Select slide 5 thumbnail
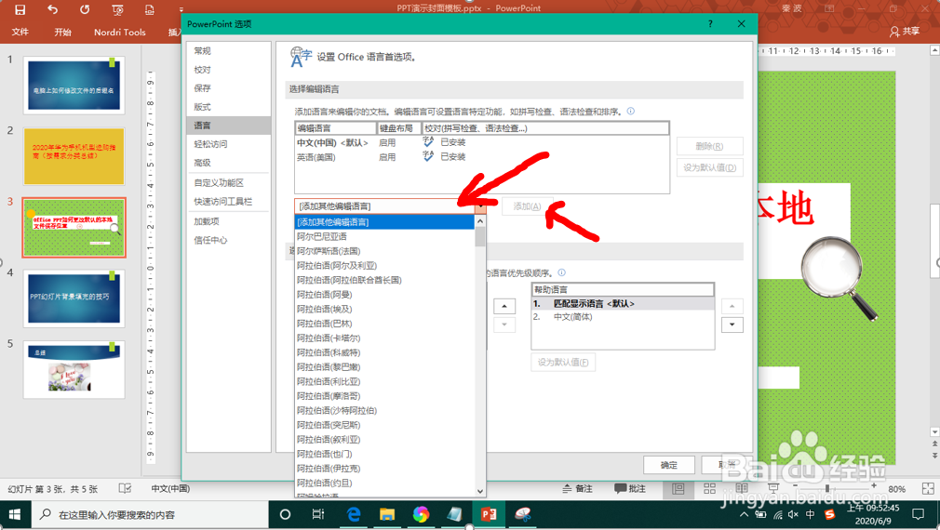Screen dimensions: 940x530 tap(74, 369)
